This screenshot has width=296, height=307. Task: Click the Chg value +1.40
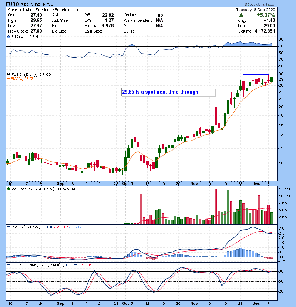pos(269,20)
